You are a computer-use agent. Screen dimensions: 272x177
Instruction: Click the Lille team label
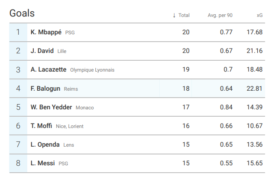(x=62, y=51)
